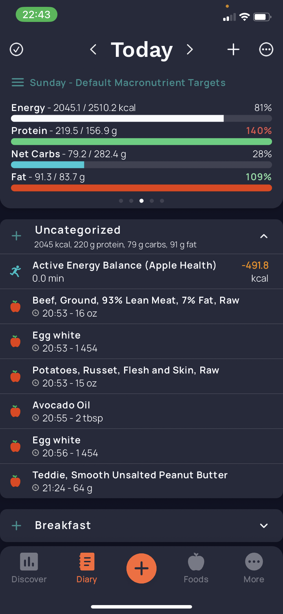Tap the Today date title
This screenshot has width=283, height=614.
[142, 50]
